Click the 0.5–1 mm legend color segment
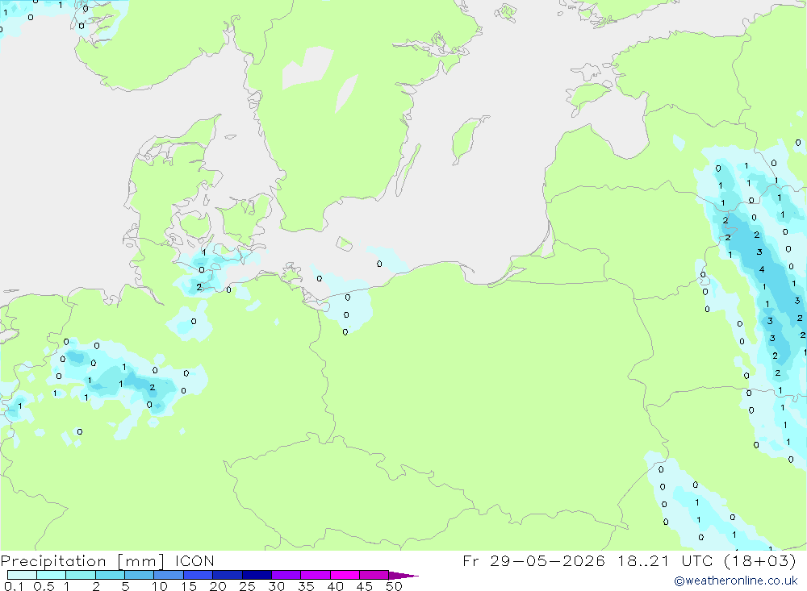The image size is (807, 591). coord(51,575)
